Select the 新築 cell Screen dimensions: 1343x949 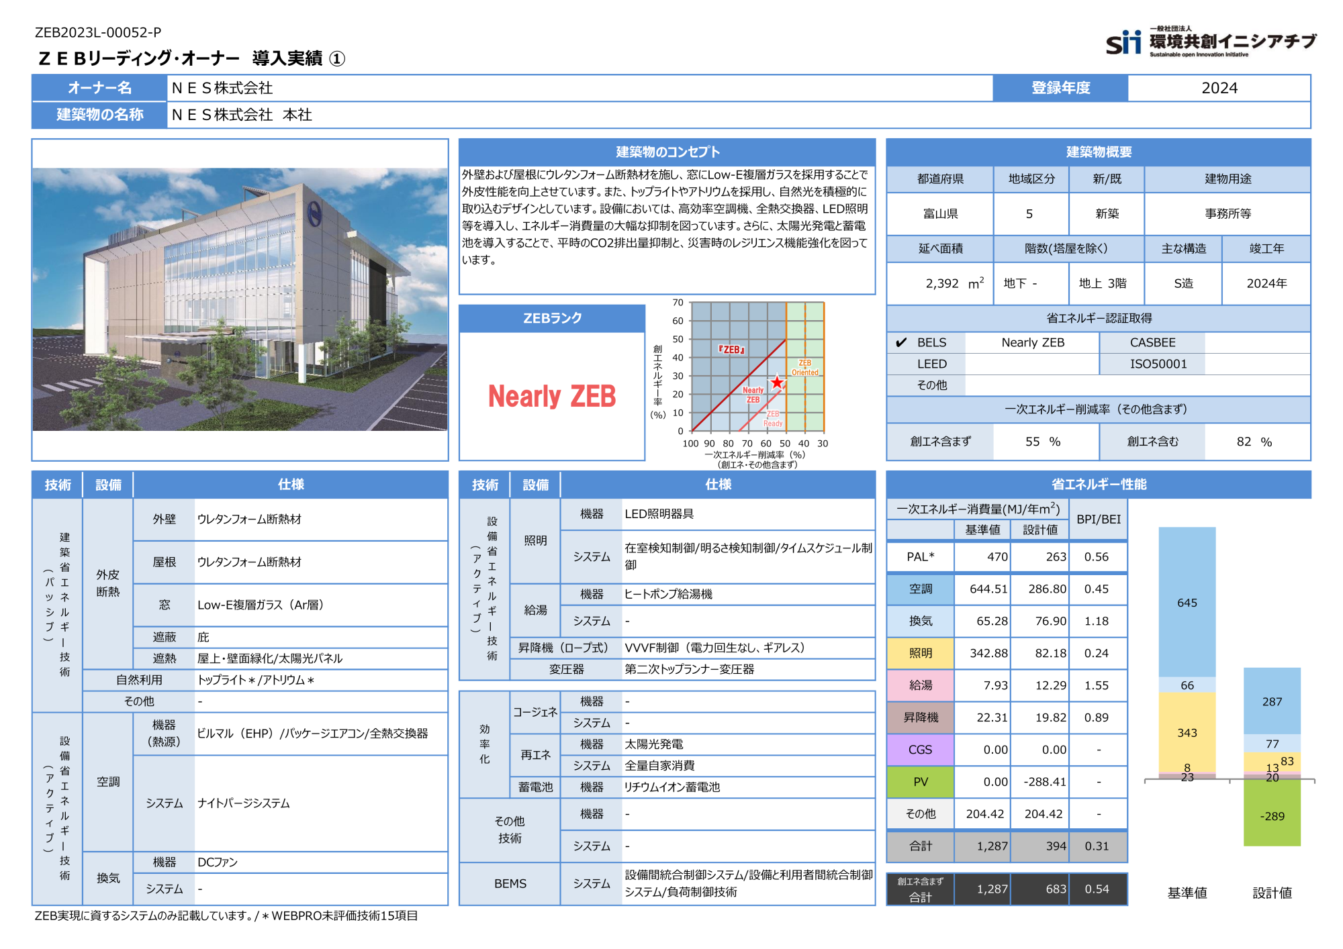(x=1107, y=214)
